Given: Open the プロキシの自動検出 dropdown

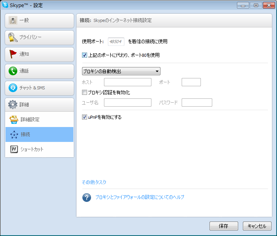Looking at the screenshot, I should 121,71.
